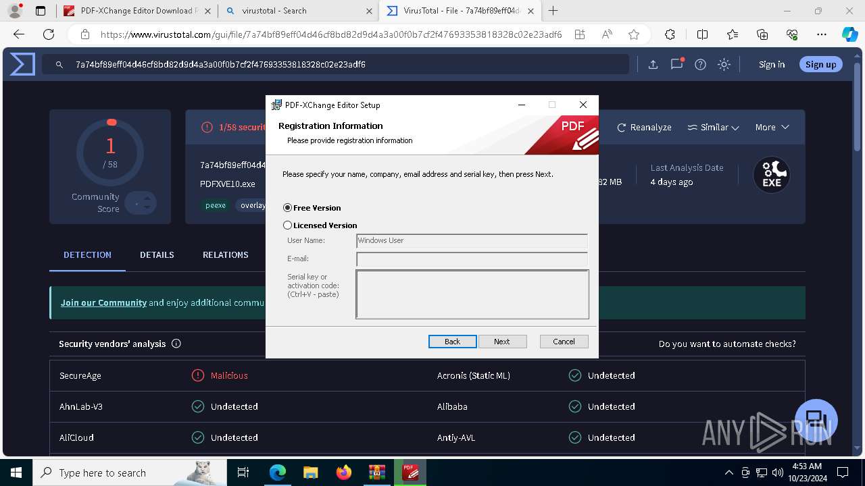Open the browser Extensions puzzle icon
Screen dimensions: 865x486
670,34
